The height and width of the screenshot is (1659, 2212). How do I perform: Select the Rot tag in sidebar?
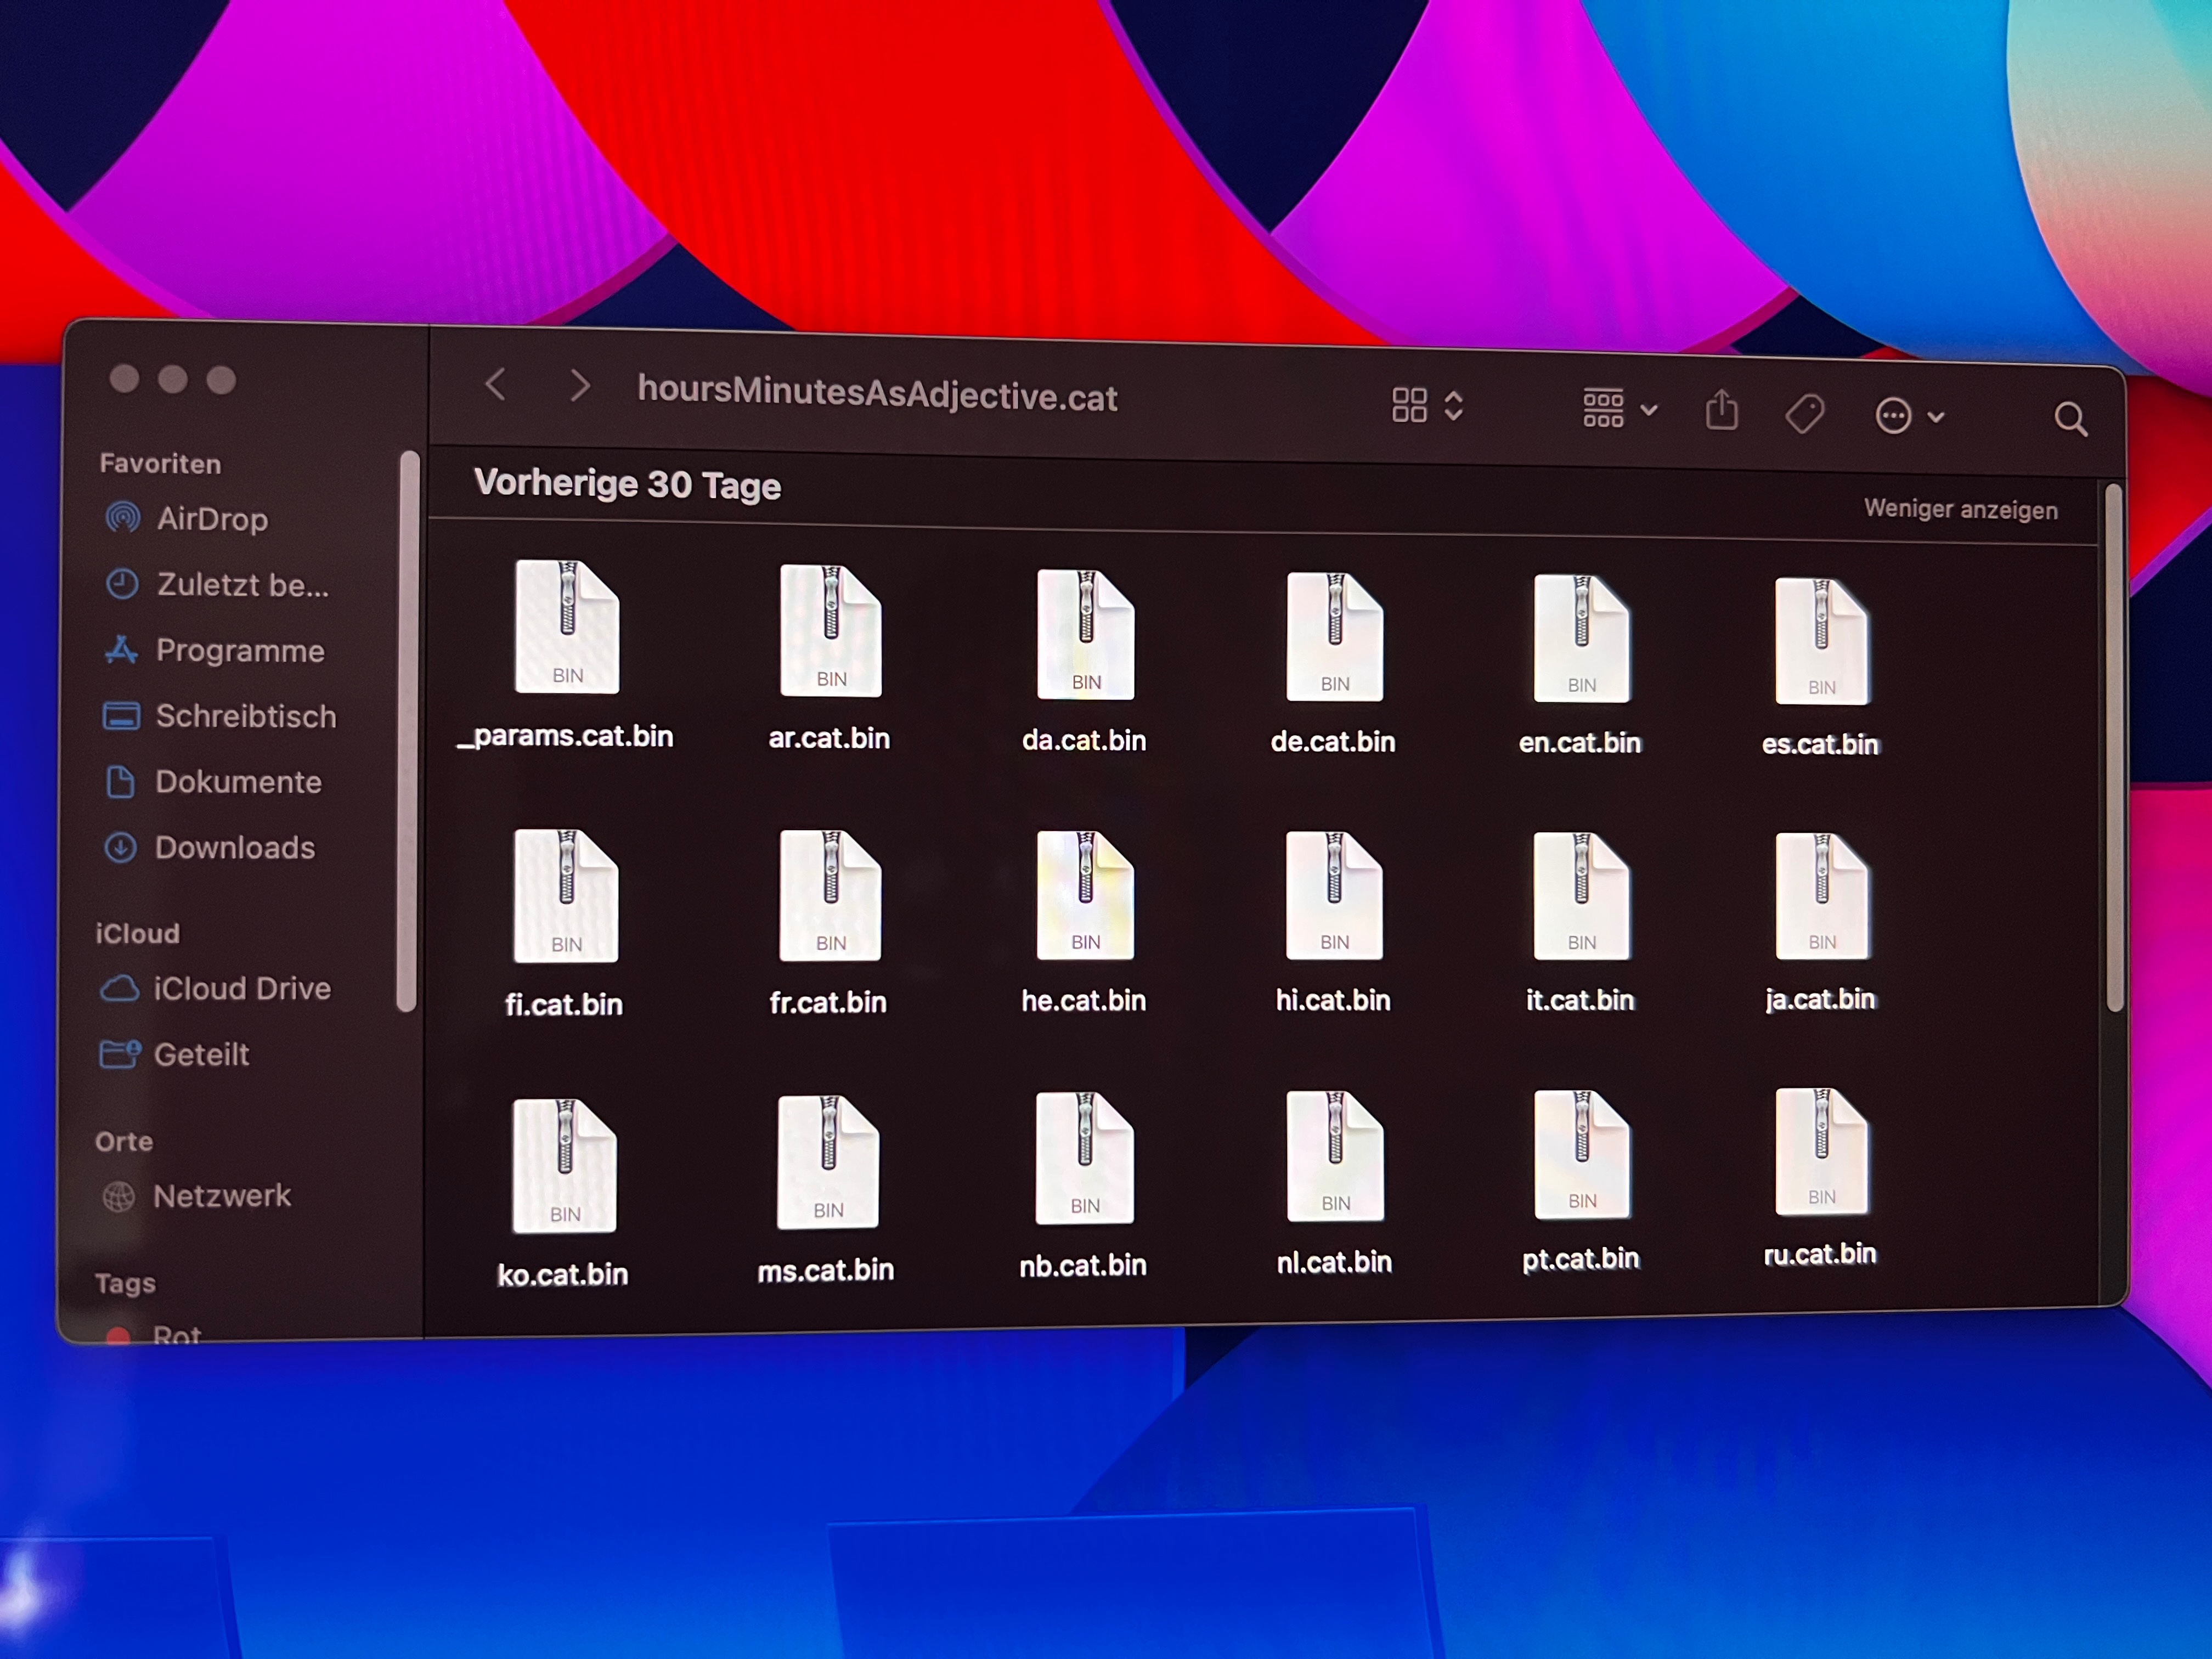click(x=176, y=1334)
